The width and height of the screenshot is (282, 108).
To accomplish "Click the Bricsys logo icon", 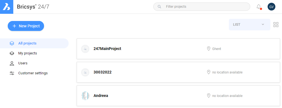I will click(7, 7).
